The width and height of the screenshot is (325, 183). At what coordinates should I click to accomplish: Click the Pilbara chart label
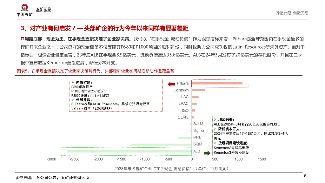pyautogui.click(x=182, y=83)
